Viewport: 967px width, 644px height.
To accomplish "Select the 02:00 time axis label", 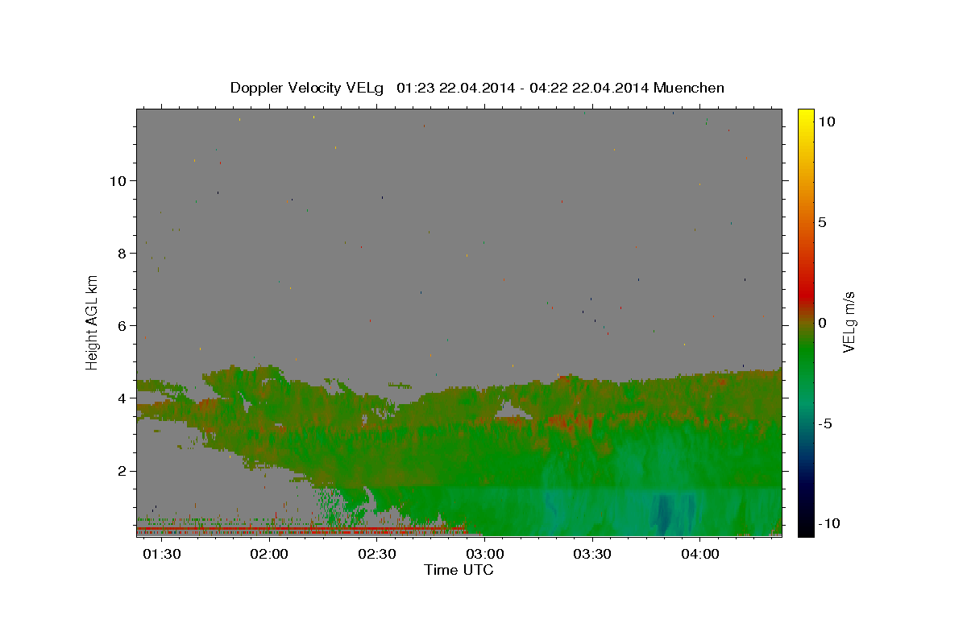I will coord(268,555).
